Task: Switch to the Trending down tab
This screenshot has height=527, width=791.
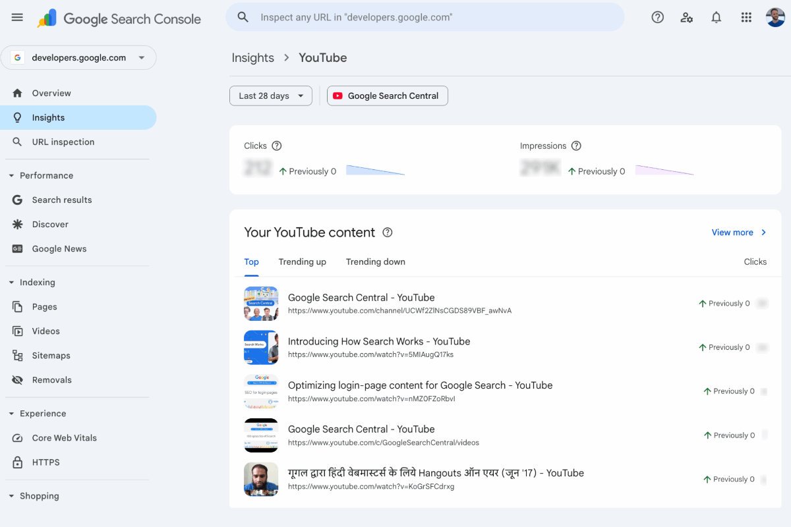Action: [x=375, y=262]
